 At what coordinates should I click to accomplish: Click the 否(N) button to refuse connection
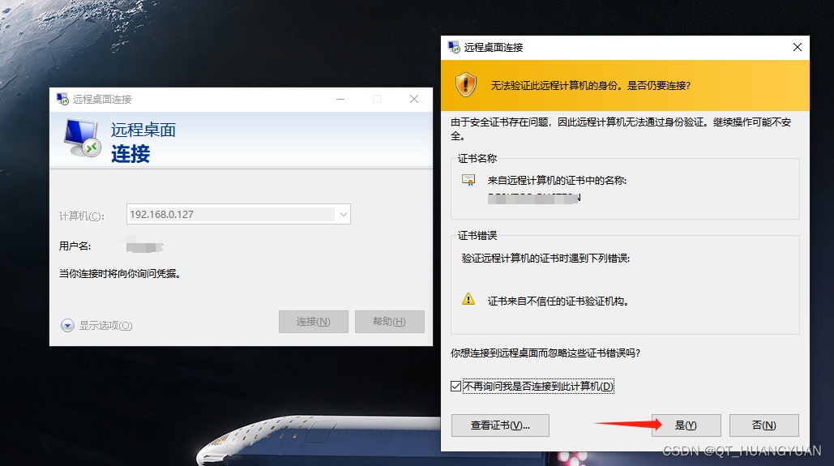click(x=763, y=425)
